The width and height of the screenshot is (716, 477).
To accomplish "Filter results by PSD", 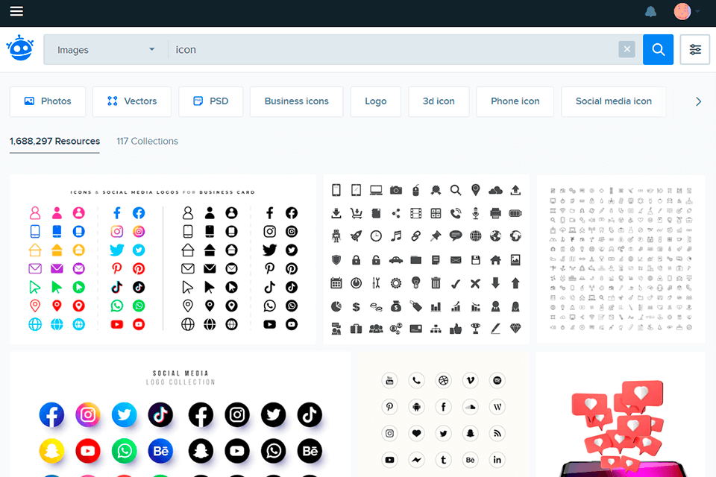I will pos(210,101).
